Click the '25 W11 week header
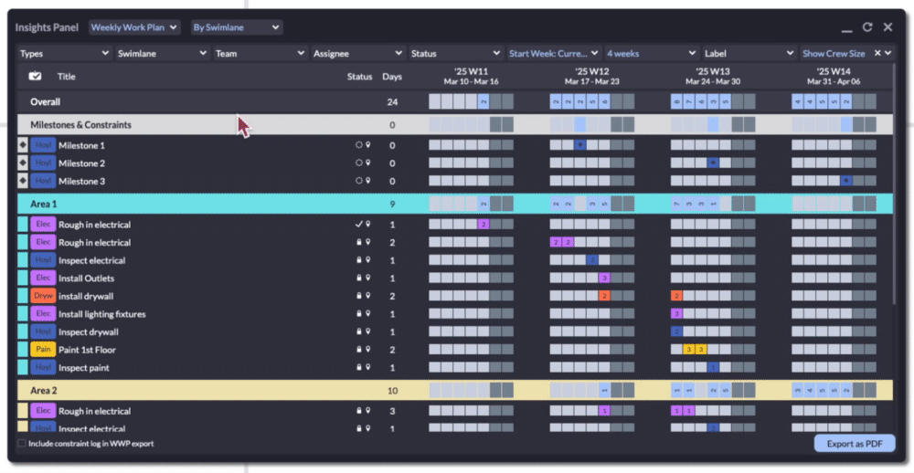 click(471, 77)
